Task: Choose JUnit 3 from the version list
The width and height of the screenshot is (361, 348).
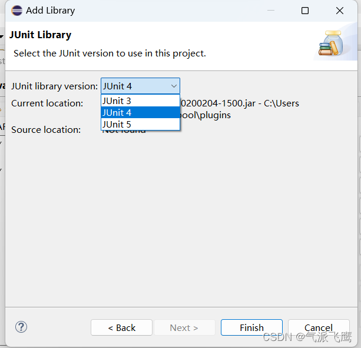Action: coord(140,101)
